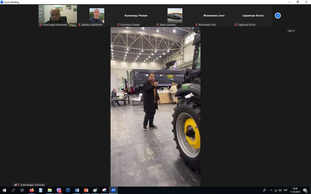
Task: Open File Explorer from the taskbar
Action: click(50, 190)
